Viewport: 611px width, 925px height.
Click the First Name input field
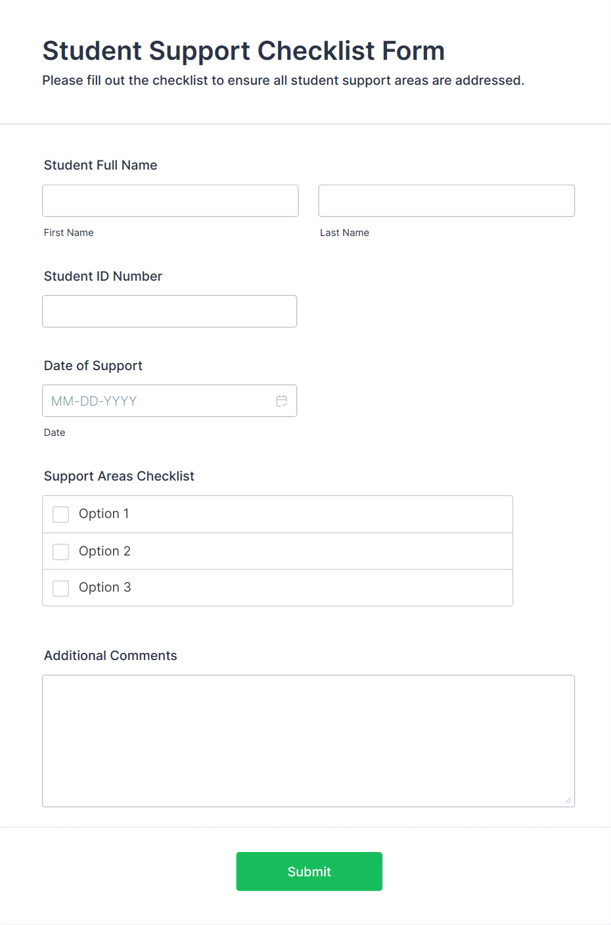click(170, 201)
